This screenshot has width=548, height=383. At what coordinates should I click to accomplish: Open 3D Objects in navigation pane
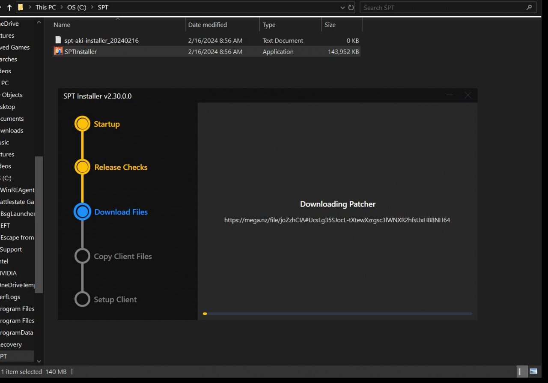click(x=12, y=95)
